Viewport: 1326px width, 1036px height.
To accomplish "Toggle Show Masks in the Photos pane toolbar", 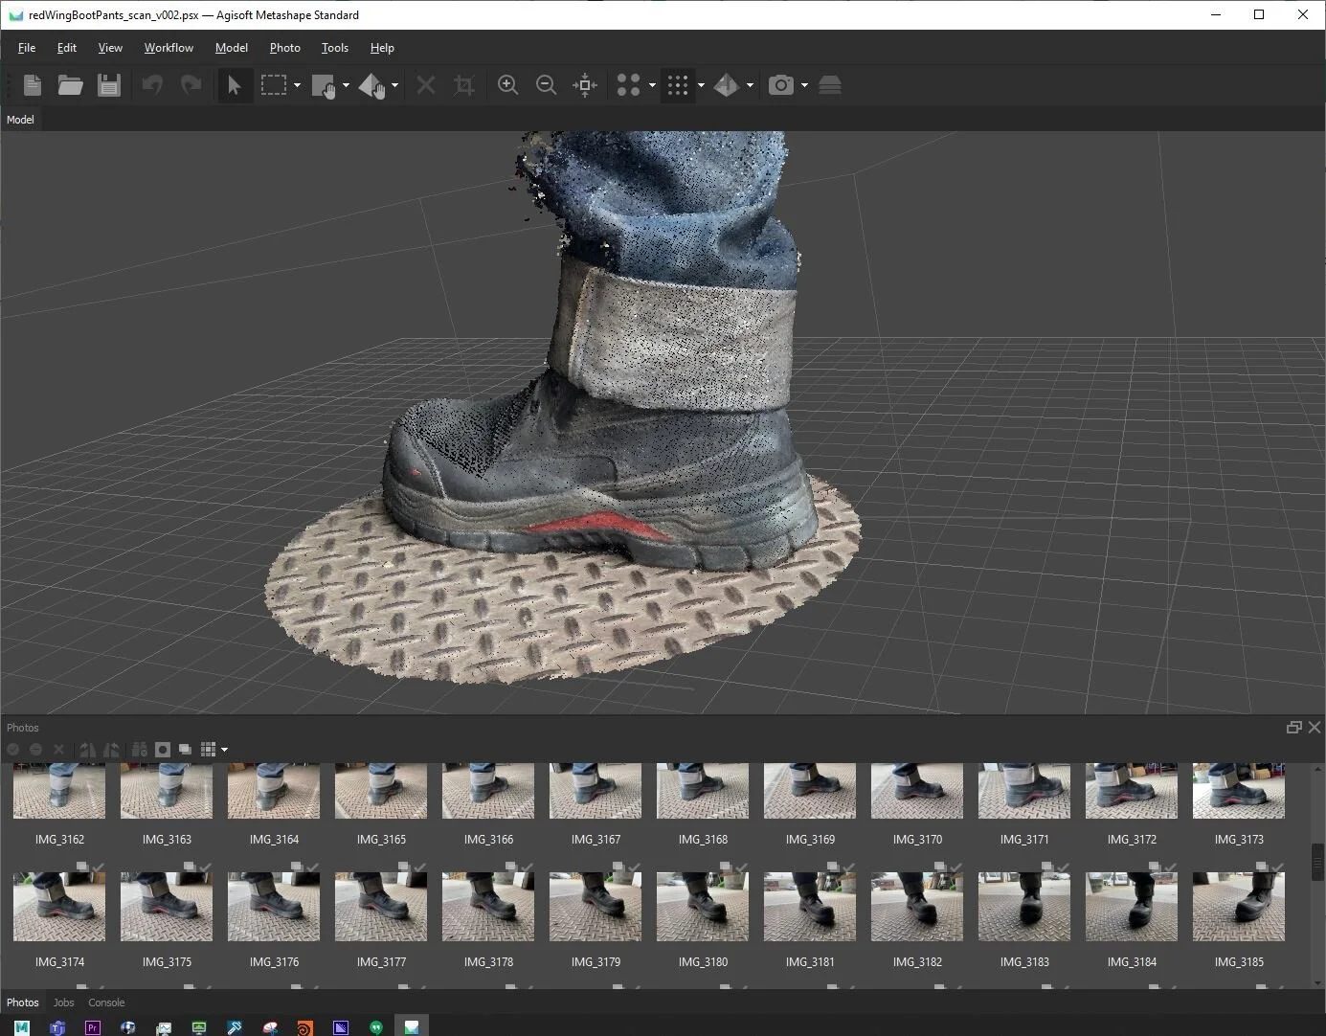I will 163,750.
